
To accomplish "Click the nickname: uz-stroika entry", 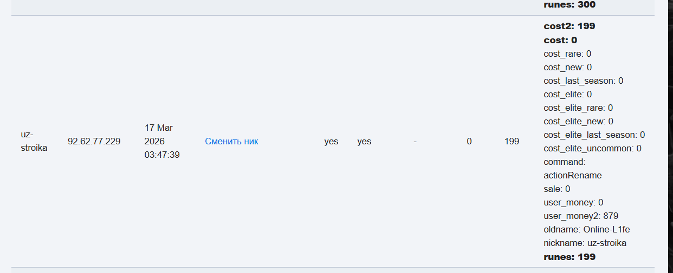I will pyautogui.click(x=585, y=243).
